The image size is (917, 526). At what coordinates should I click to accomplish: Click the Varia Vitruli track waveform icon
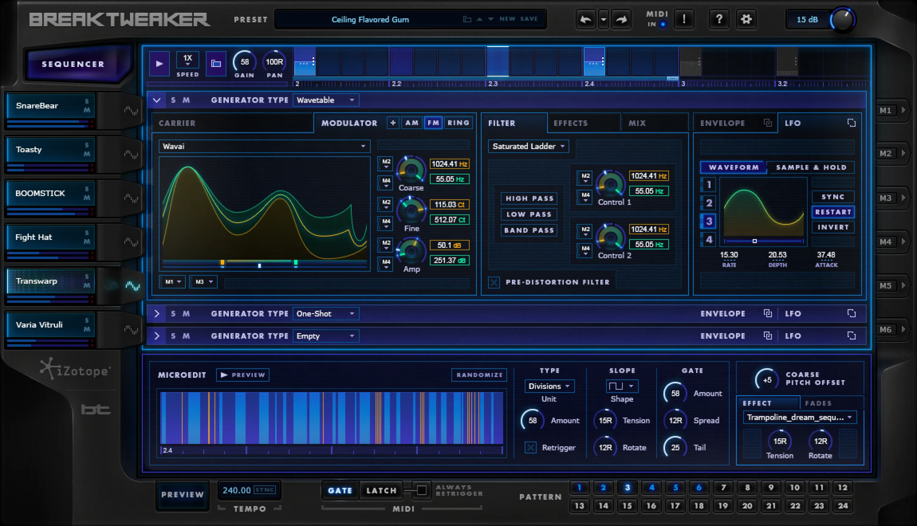(131, 330)
